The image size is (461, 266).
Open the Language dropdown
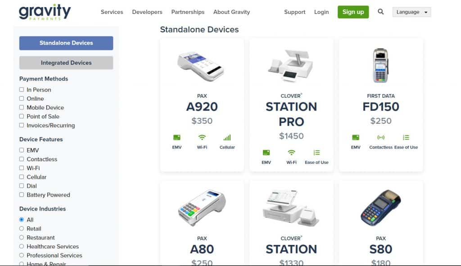[411, 12]
